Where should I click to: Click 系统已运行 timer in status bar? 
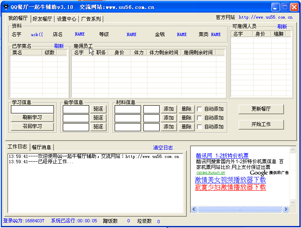pyautogui.click(x=74, y=221)
